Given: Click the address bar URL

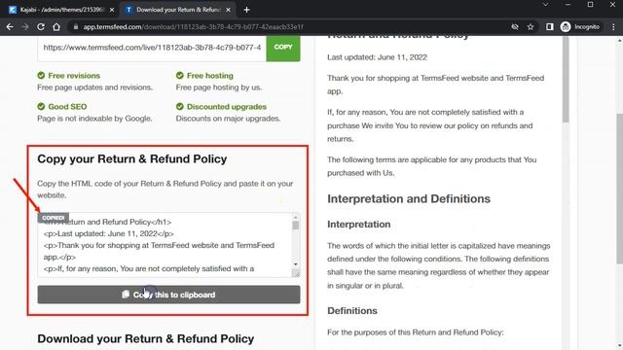Looking at the screenshot, I should coord(193,27).
